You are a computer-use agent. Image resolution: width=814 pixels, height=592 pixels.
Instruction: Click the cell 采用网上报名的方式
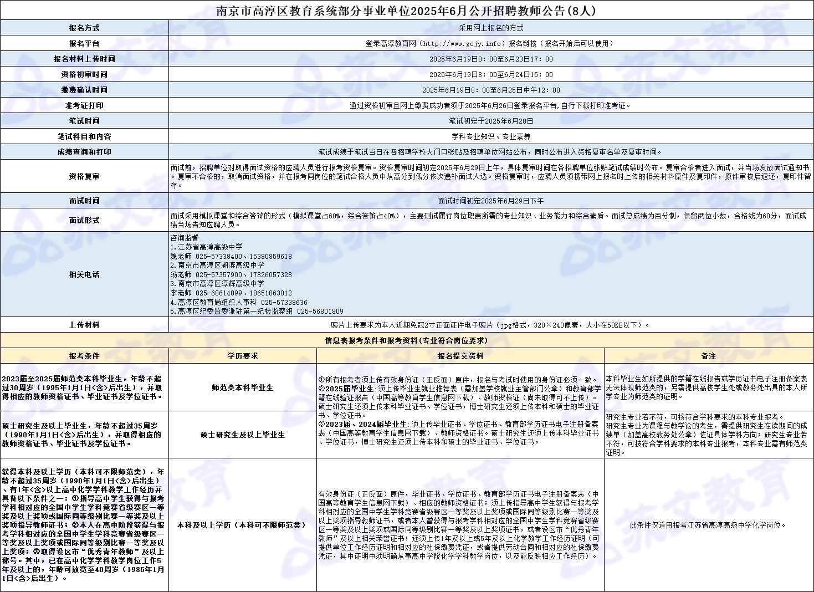click(x=491, y=28)
